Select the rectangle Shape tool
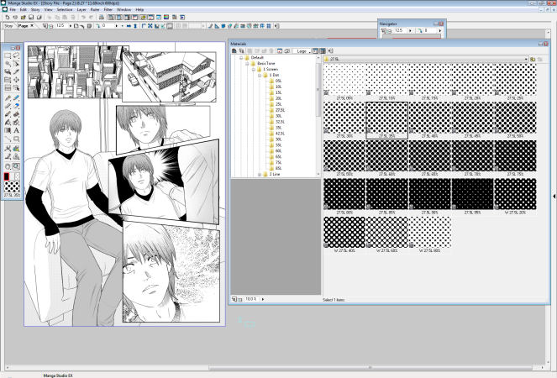 pyautogui.click(x=16, y=139)
